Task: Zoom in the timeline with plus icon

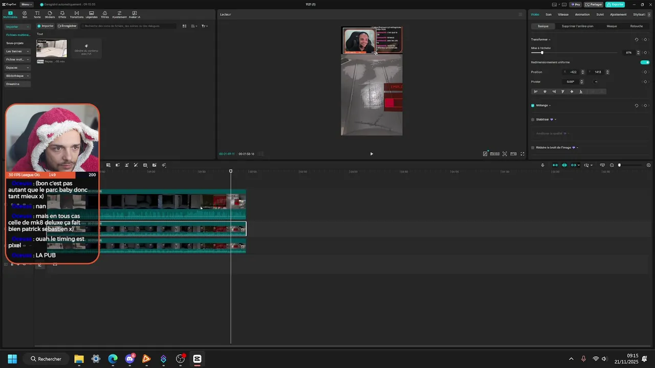Action: (649, 165)
